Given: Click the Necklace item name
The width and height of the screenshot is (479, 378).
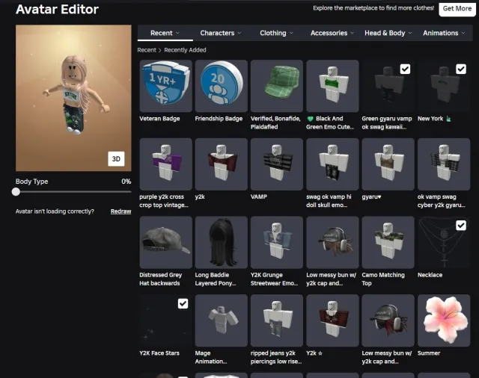Looking at the screenshot, I should coord(430,275).
